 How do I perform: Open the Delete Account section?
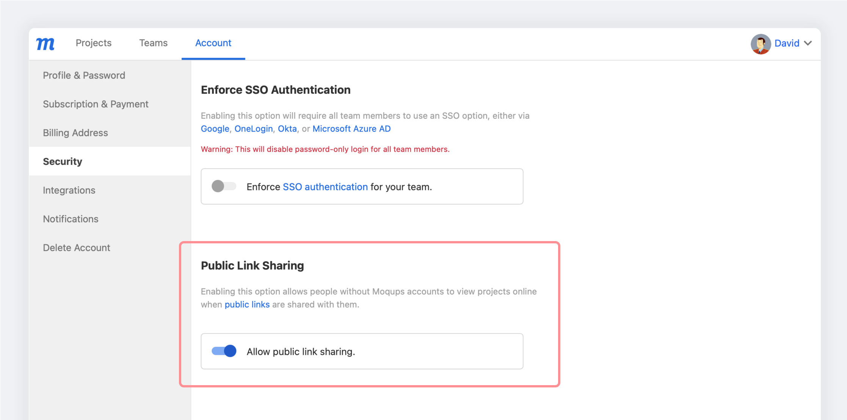(x=77, y=248)
